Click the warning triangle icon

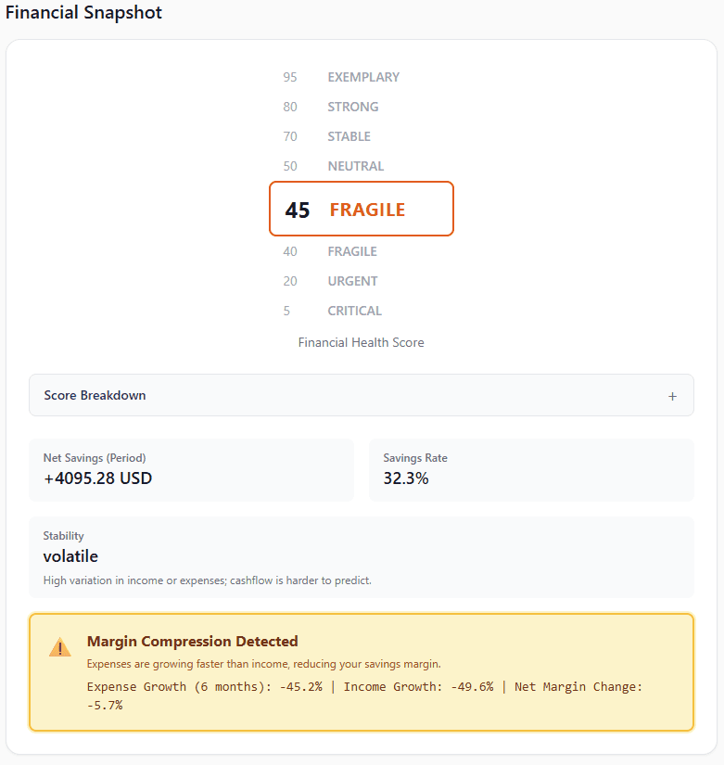(59, 648)
